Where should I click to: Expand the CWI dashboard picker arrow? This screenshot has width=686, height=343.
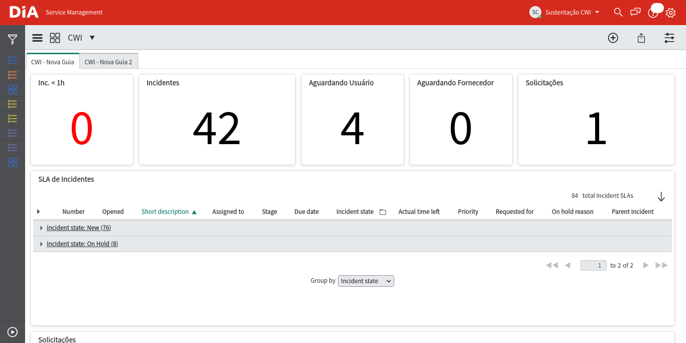92,38
